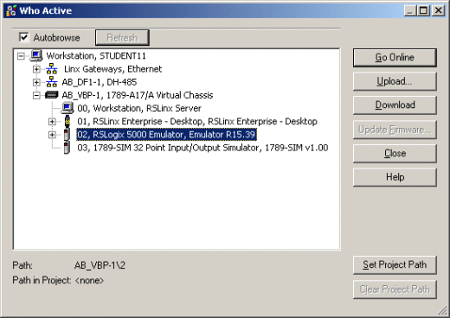
Task: Expand the 02 RSLogix 5000 Emulator node
Action: click(52, 135)
